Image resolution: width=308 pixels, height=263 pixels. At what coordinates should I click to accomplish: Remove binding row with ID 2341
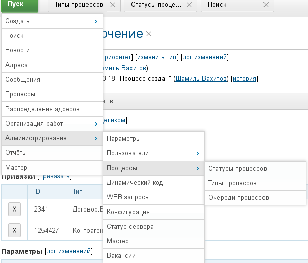click(14, 209)
